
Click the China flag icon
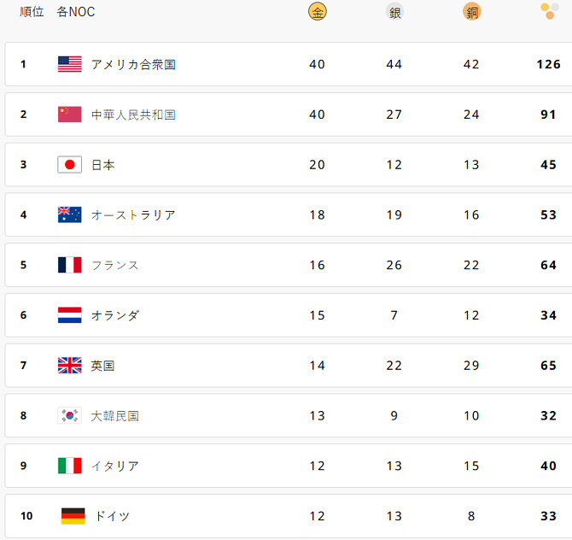(x=69, y=114)
